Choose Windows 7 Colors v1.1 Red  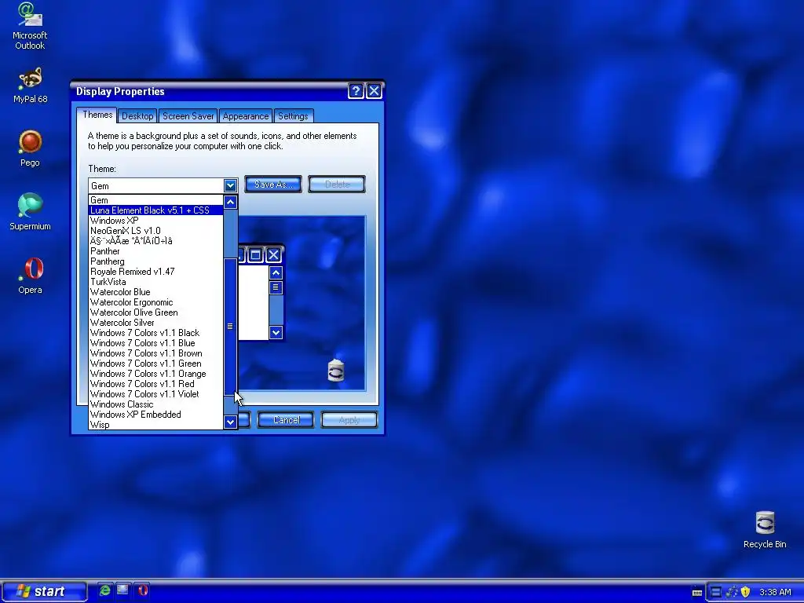(x=156, y=384)
